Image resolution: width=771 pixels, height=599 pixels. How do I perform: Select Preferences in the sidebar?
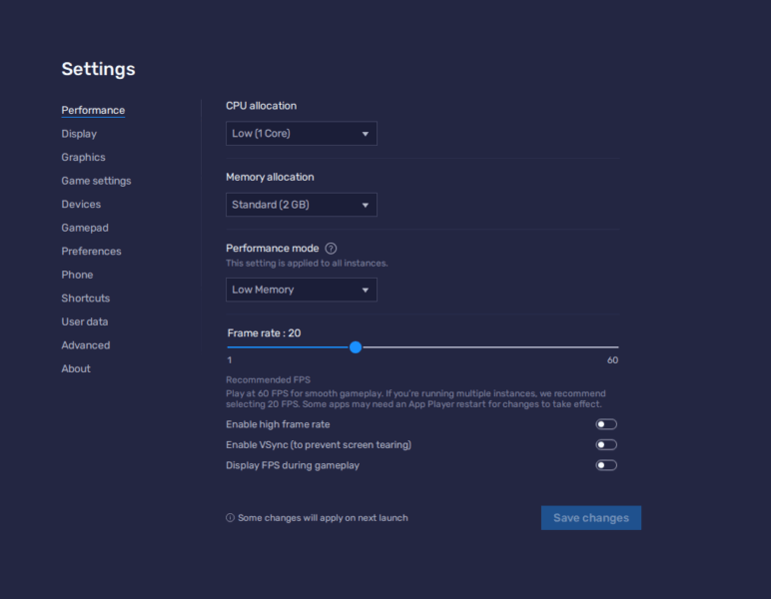[91, 252]
